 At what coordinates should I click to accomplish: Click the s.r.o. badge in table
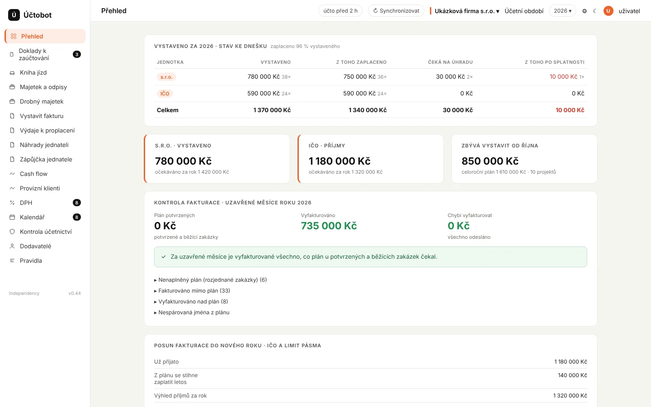(166, 77)
